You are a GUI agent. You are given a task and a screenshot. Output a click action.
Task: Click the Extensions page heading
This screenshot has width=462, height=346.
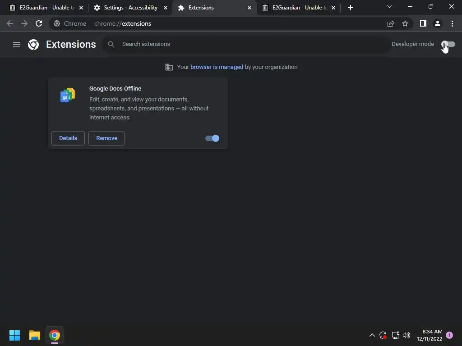click(71, 45)
